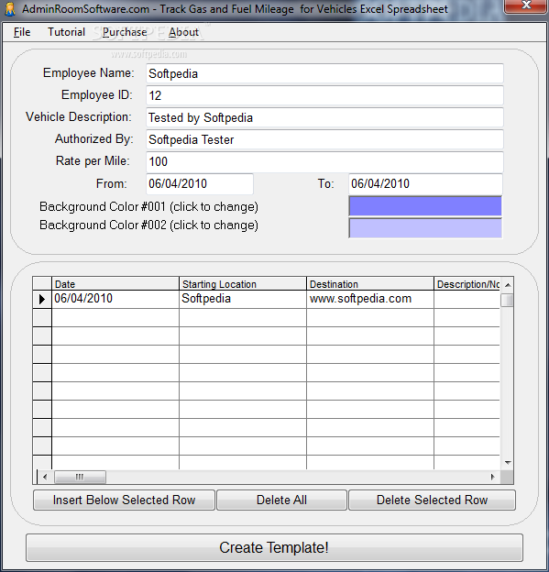The width and height of the screenshot is (549, 572).
Task: Click the Employee Name input field
Action: pyautogui.click(x=324, y=73)
